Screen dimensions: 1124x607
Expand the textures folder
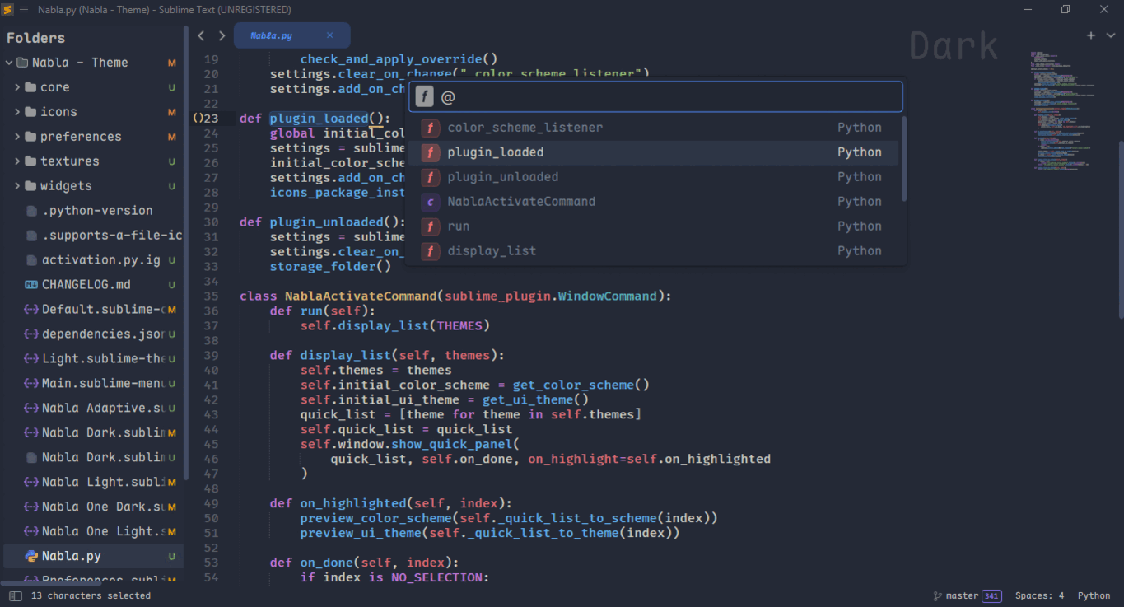17,161
